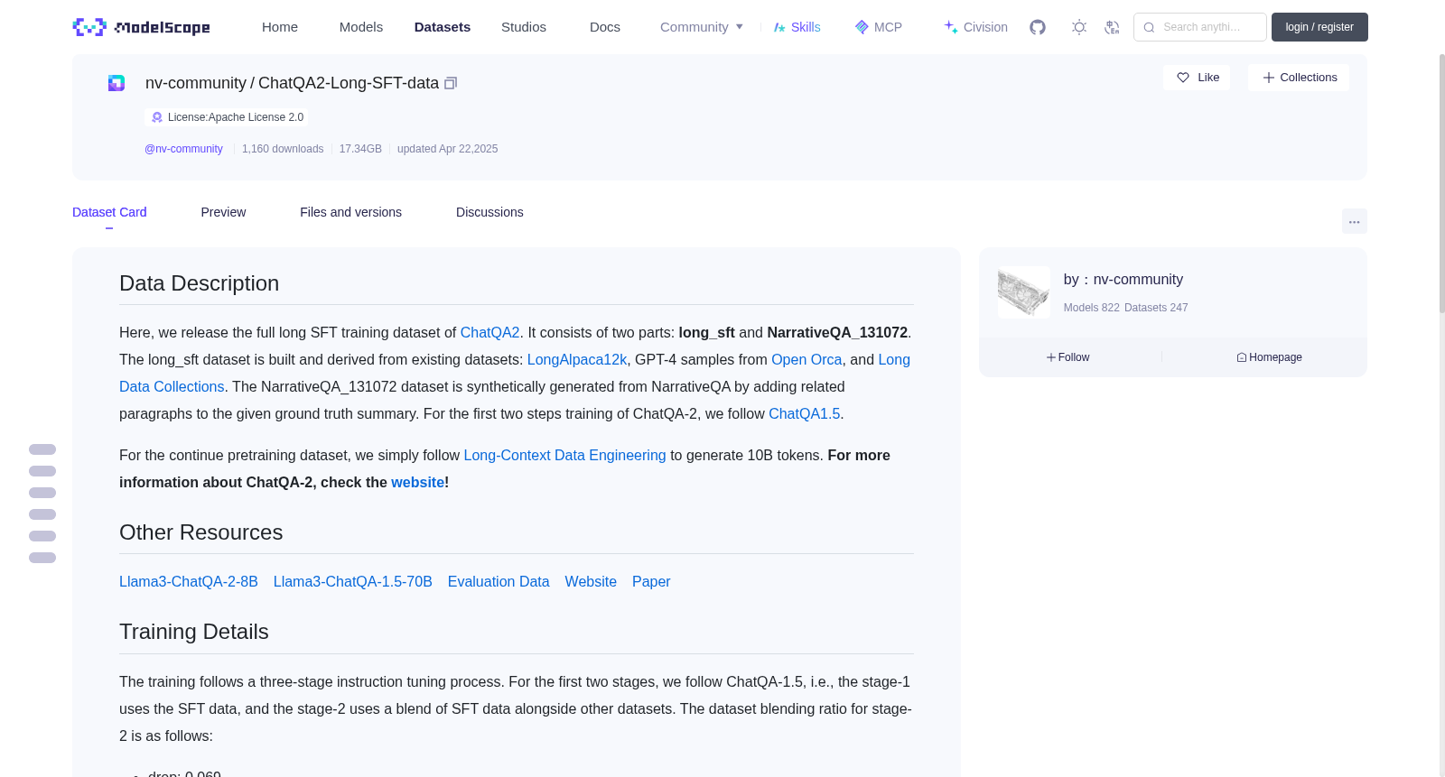Open the LongAlpaca12k link

coord(577,360)
